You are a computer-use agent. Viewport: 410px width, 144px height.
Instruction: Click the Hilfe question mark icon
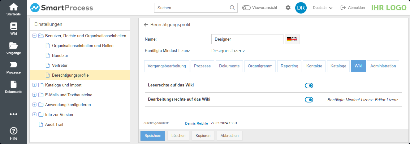tap(13, 131)
